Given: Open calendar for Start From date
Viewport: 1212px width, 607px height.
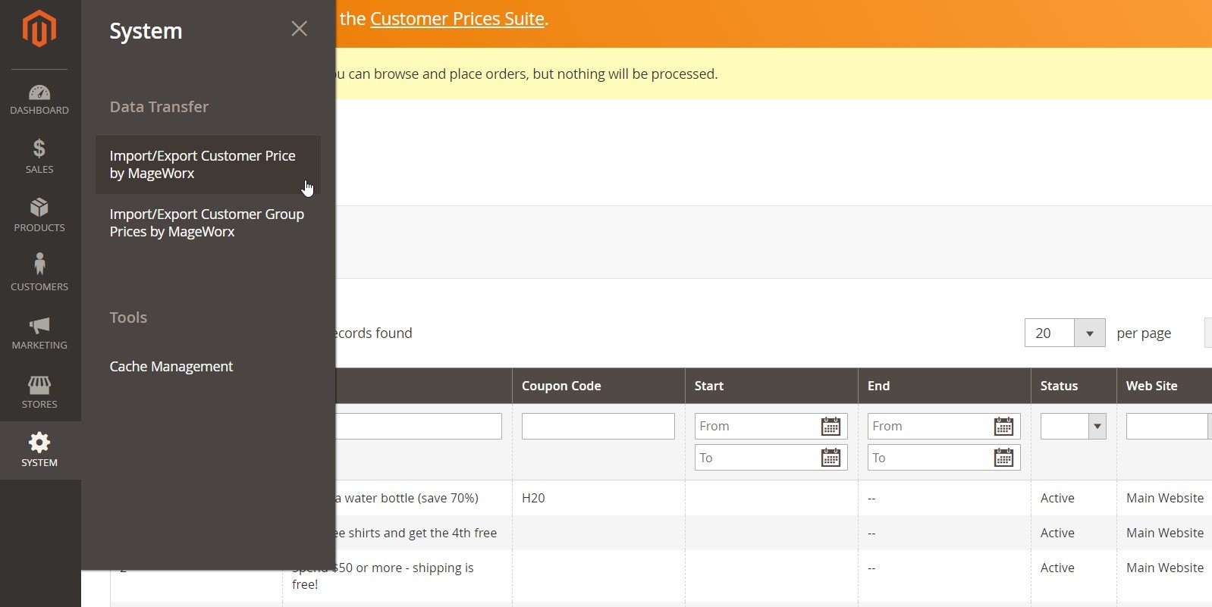Looking at the screenshot, I should click(x=831, y=427).
